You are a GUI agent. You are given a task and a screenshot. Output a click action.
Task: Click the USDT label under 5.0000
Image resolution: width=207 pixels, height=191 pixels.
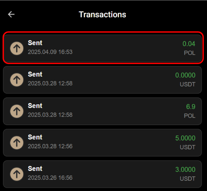coord(188,147)
